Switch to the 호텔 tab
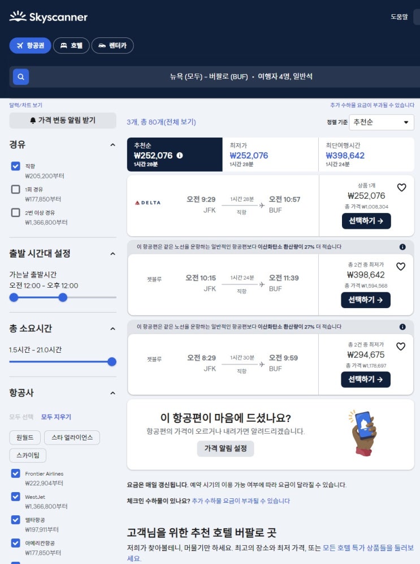 click(71, 45)
